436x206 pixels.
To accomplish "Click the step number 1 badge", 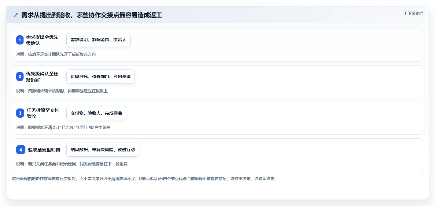I will [x=20, y=40].
